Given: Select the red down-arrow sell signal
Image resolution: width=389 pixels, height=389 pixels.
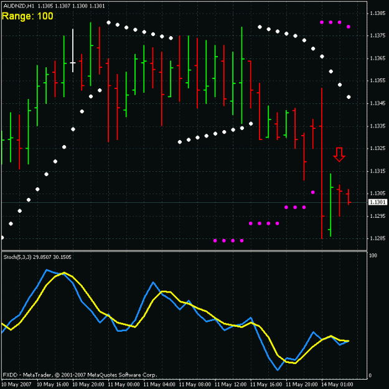Looking at the screenshot, I should tap(339, 154).
